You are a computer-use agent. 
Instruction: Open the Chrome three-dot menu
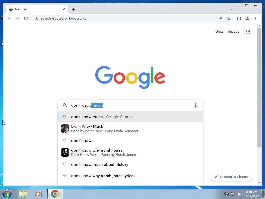tap(256, 18)
